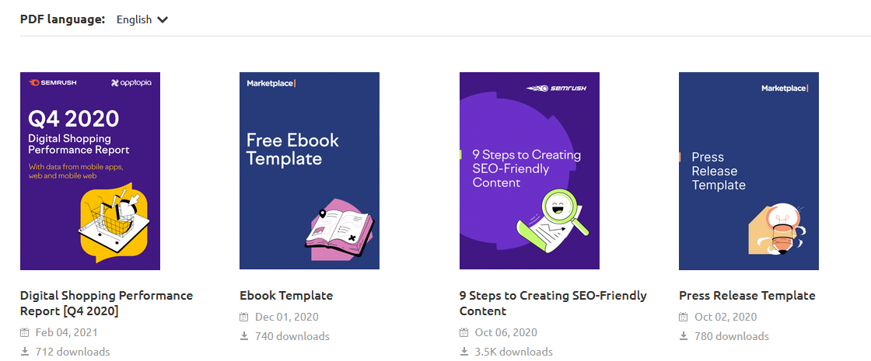Click download icon beside 780 downloads
Image resolution: width=871 pixels, height=361 pixels.
(684, 336)
